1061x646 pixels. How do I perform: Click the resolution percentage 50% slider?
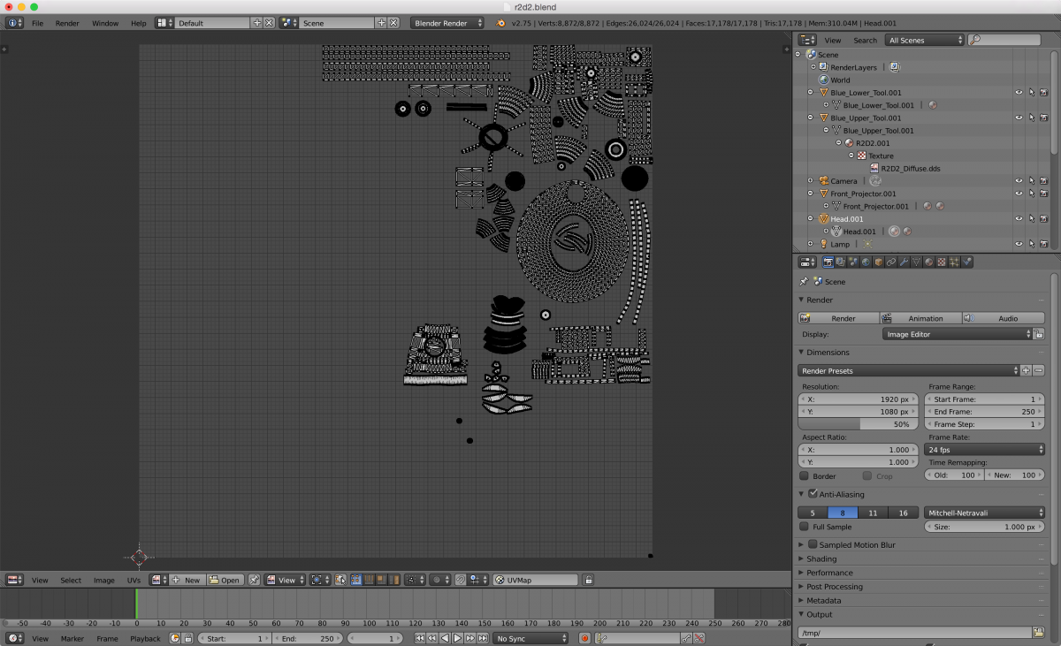pyautogui.click(x=859, y=424)
